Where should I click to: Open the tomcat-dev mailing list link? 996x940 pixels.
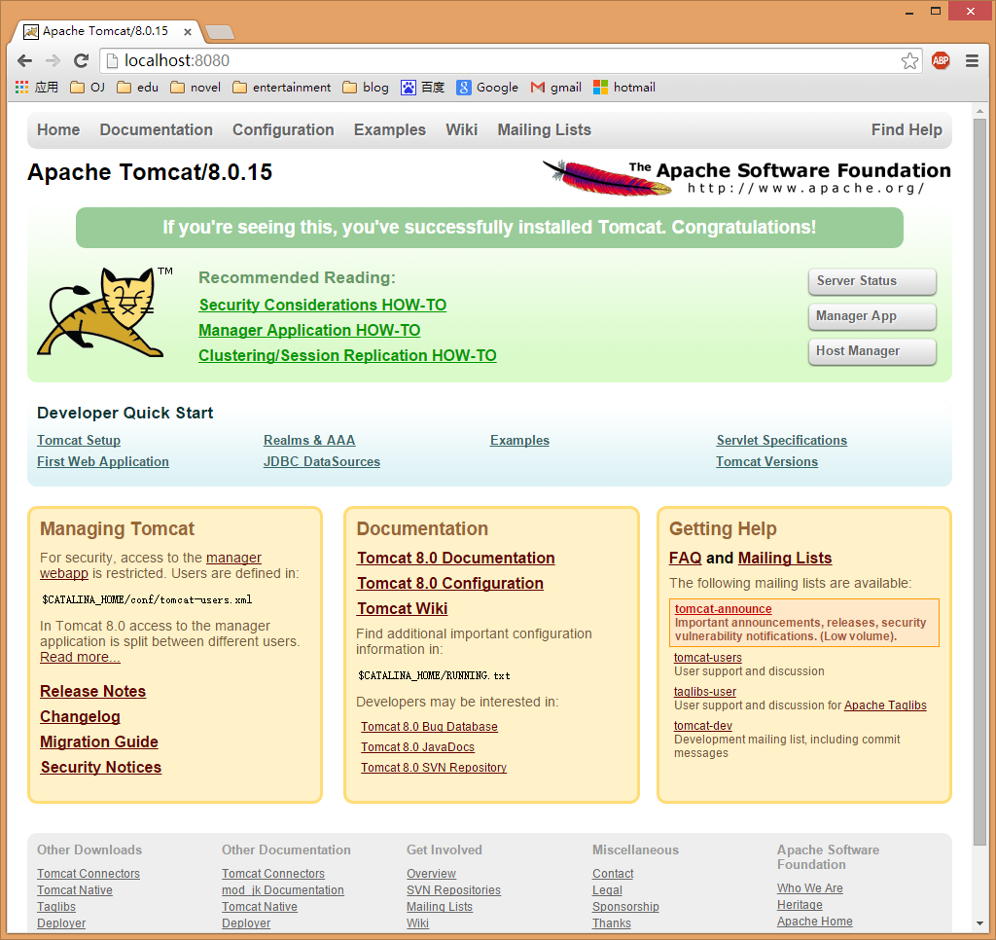[703, 726]
